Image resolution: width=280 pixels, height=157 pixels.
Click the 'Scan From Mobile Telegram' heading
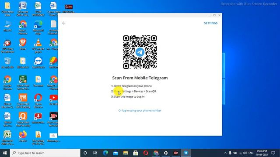[140, 78]
